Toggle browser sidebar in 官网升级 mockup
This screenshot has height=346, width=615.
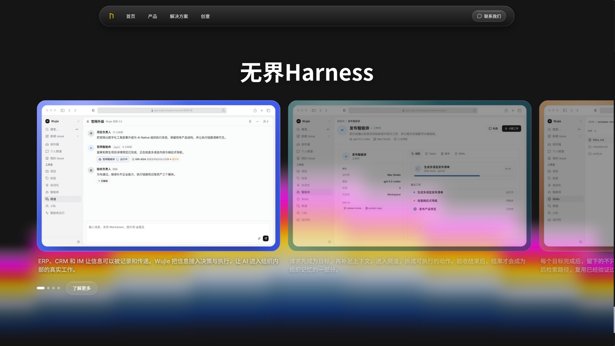tap(62, 111)
